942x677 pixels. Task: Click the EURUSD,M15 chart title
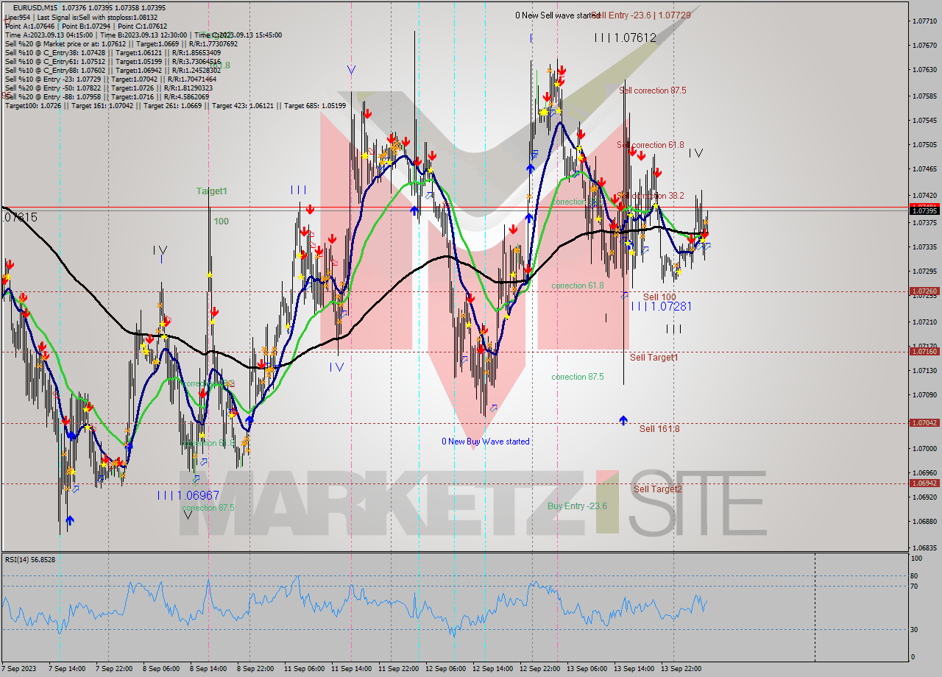35,7
